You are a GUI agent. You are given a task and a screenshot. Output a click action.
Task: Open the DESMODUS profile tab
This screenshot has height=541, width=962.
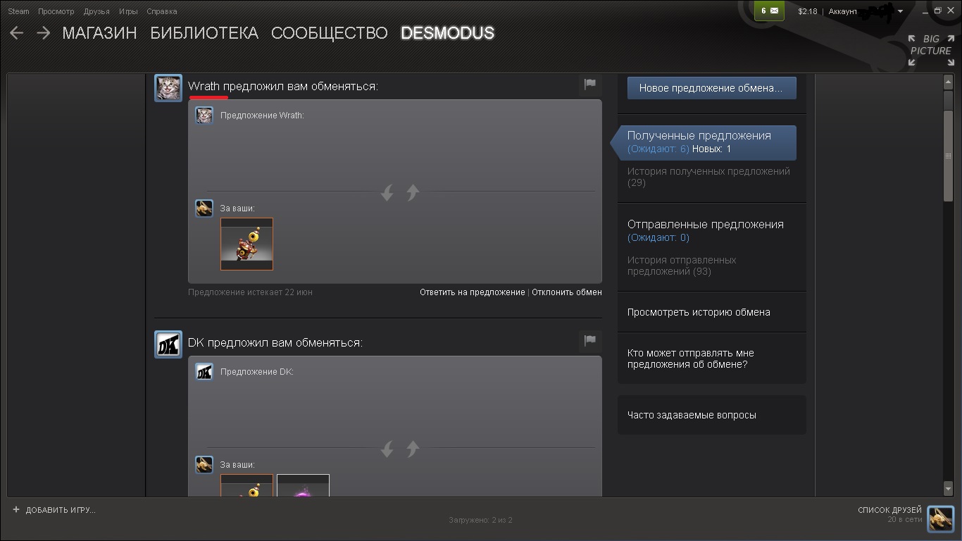(447, 33)
